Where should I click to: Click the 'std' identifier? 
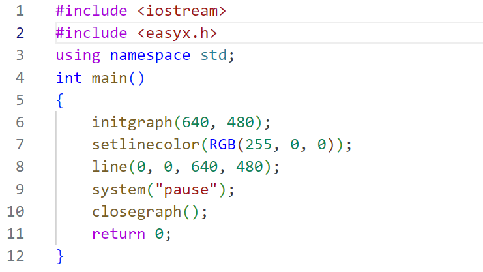point(213,55)
